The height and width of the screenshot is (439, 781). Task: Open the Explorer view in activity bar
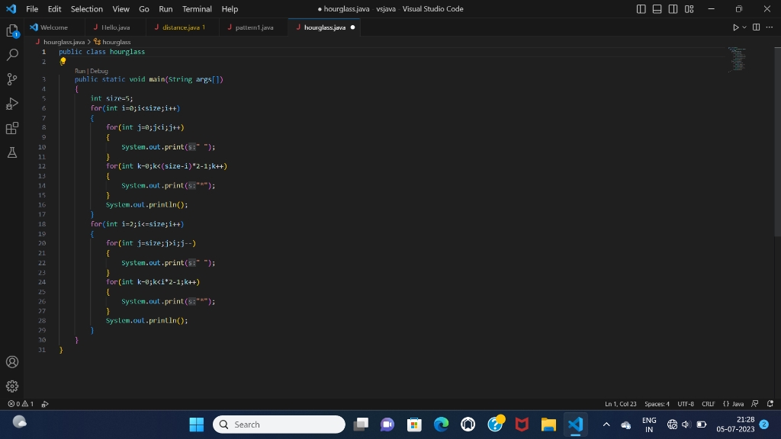(12, 30)
